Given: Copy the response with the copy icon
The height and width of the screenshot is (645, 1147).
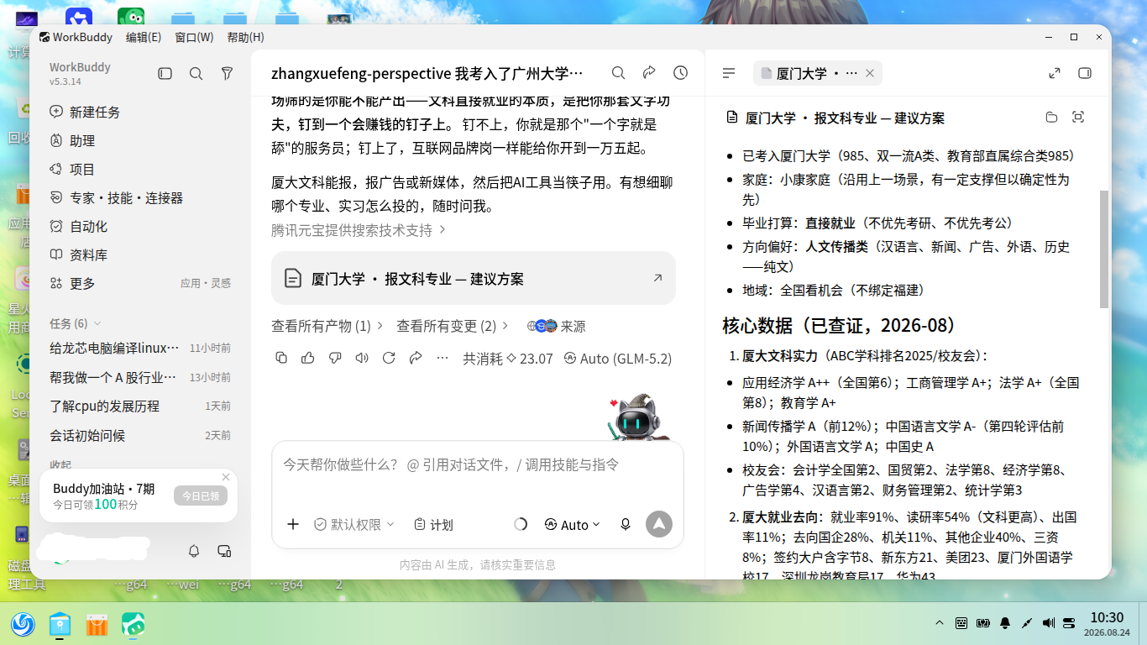Looking at the screenshot, I should click(281, 358).
